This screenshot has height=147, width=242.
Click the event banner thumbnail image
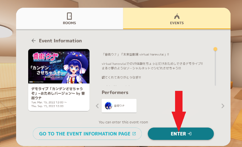pyautogui.click(x=59, y=66)
